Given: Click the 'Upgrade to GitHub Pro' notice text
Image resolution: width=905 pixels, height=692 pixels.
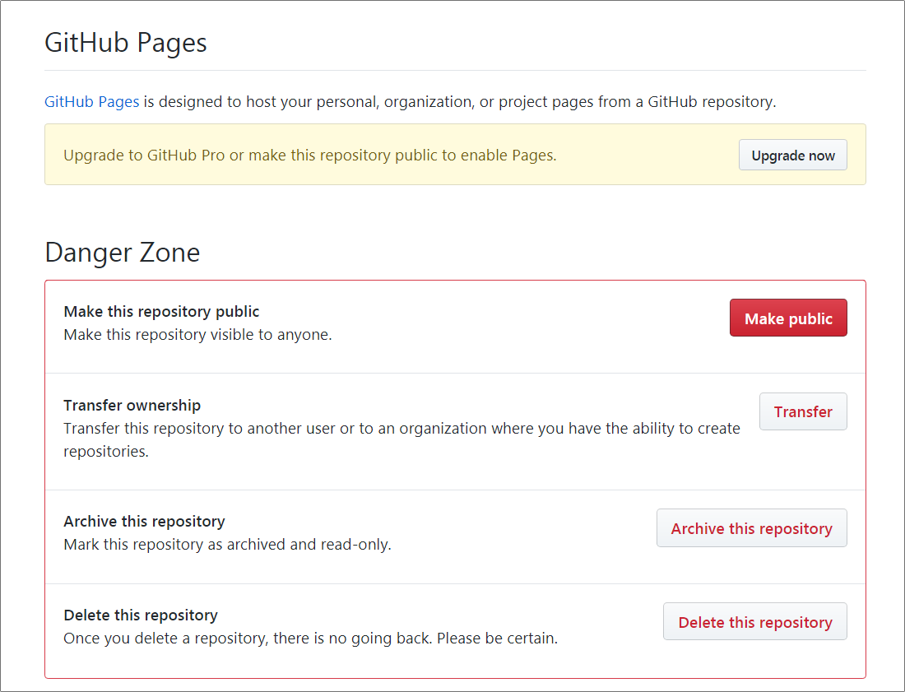Looking at the screenshot, I should (310, 156).
